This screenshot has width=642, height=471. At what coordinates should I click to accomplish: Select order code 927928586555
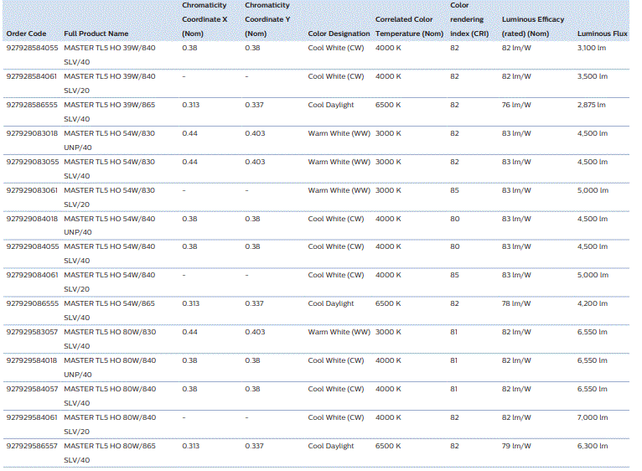click(32, 105)
